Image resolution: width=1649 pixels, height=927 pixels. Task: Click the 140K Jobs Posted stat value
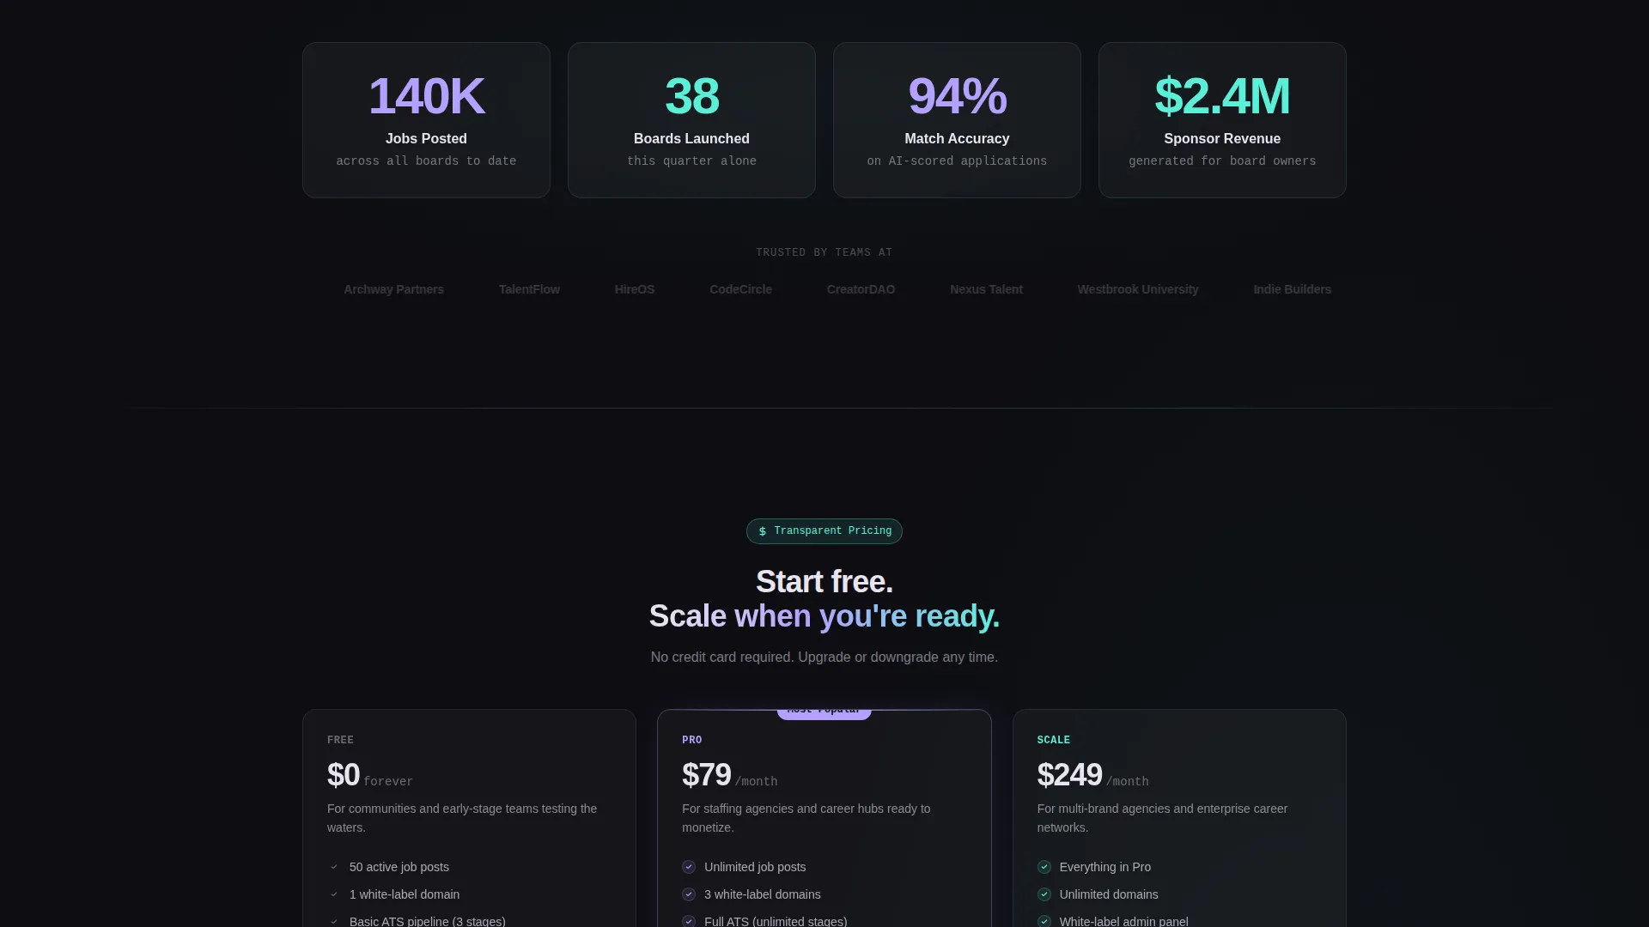(426, 96)
